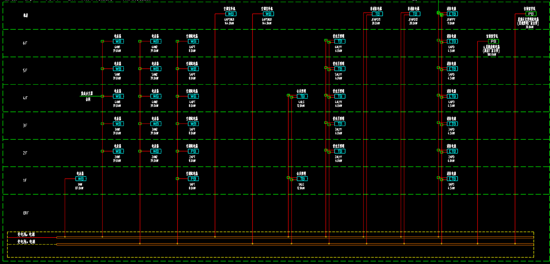Select the ETB box labeled 4APD
Screen dimensions: 550x264
[452, 96]
